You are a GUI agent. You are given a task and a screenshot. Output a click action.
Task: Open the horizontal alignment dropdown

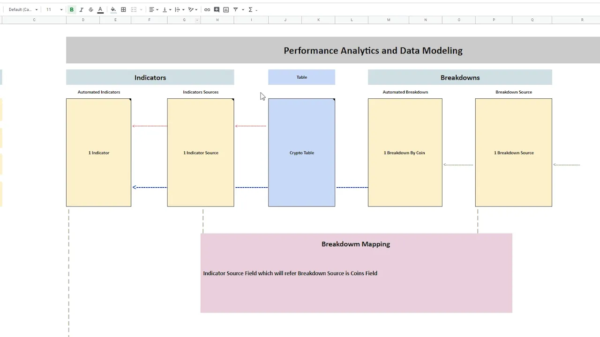pyautogui.click(x=153, y=9)
